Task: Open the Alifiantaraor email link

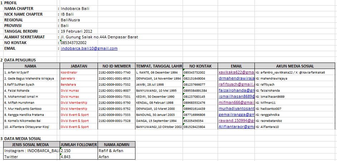Action: [x=237, y=127]
